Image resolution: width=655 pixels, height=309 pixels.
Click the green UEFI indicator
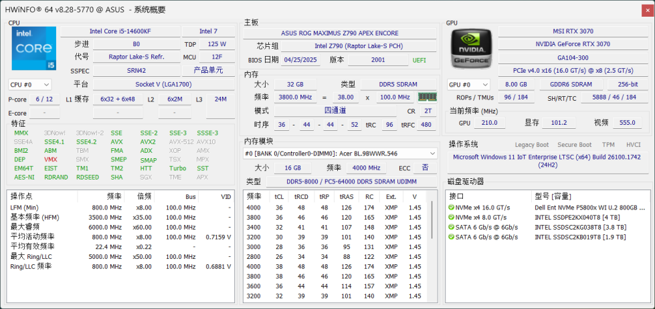(419, 60)
